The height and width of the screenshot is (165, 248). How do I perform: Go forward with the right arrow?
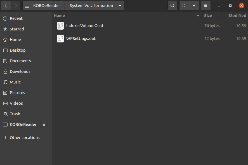click(x=16, y=6)
